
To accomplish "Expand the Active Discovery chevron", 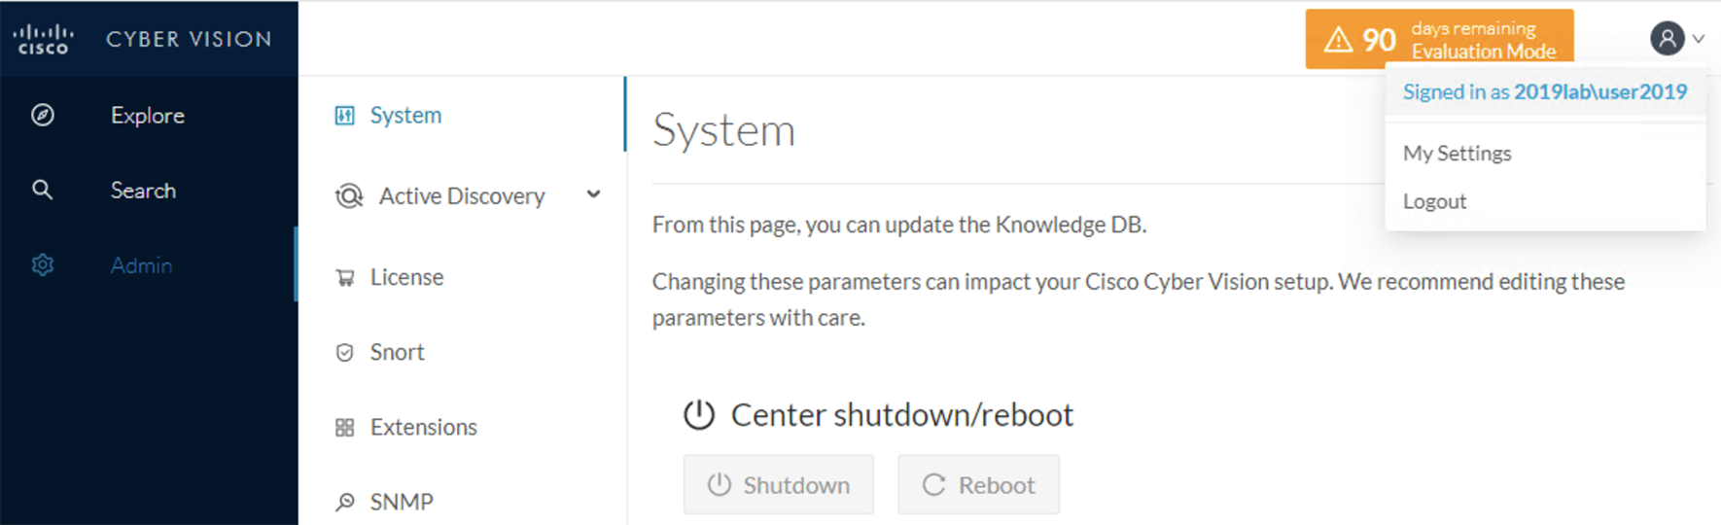I will [x=593, y=194].
